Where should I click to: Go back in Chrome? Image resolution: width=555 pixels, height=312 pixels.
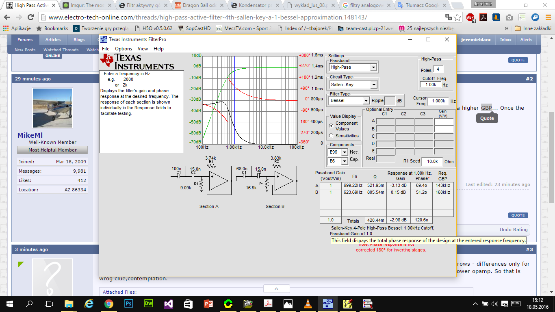coord(7,17)
